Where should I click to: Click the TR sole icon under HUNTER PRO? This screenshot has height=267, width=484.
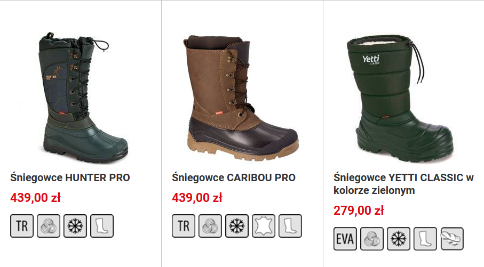point(22,226)
